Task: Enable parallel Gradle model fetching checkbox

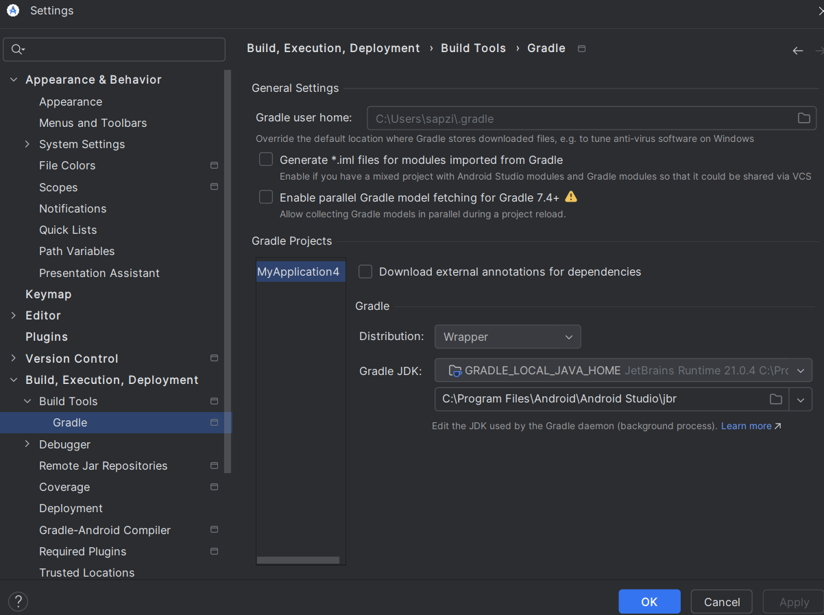Action: pos(266,197)
